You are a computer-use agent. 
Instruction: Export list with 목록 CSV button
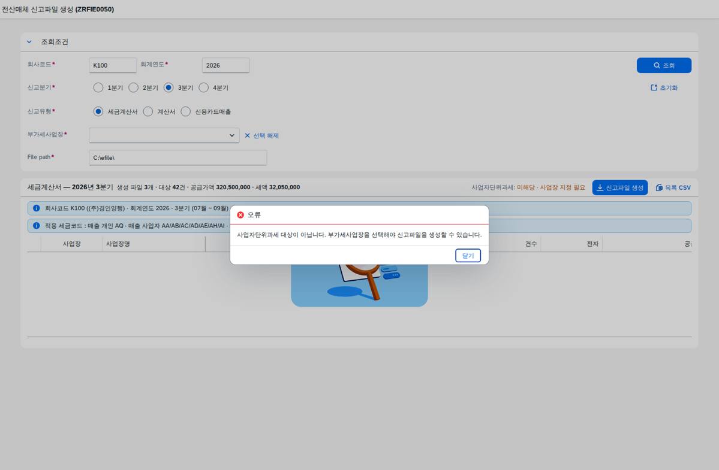tap(673, 187)
